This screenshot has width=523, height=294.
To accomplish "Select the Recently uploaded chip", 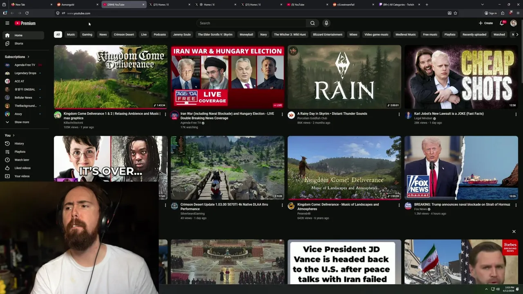I will (x=474, y=35).
